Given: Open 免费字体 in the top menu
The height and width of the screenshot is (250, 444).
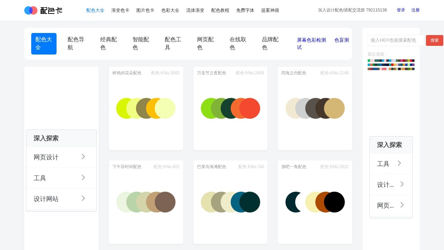Looking at the screenshot, I should 245,10.
